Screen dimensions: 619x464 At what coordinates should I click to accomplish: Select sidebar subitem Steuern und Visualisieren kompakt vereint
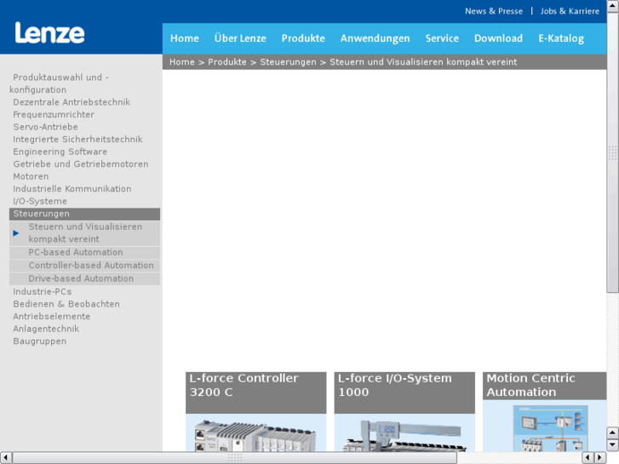tap(85, 233)
